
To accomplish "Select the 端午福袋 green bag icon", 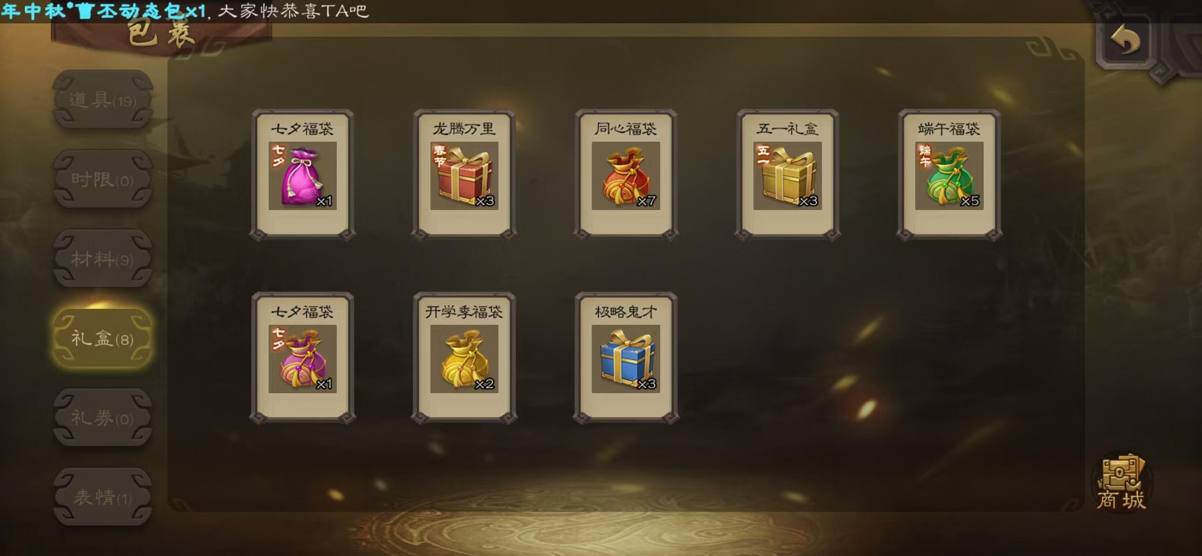I will click(x=949, y=176).
